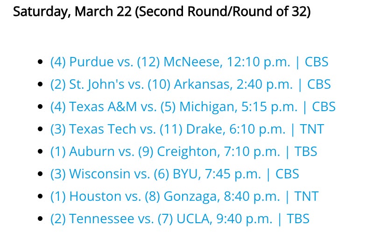Select the Texas Tech vs. Drake link
Image resolution: width=366 pixels, height=240 pixels.
[187, 129]
